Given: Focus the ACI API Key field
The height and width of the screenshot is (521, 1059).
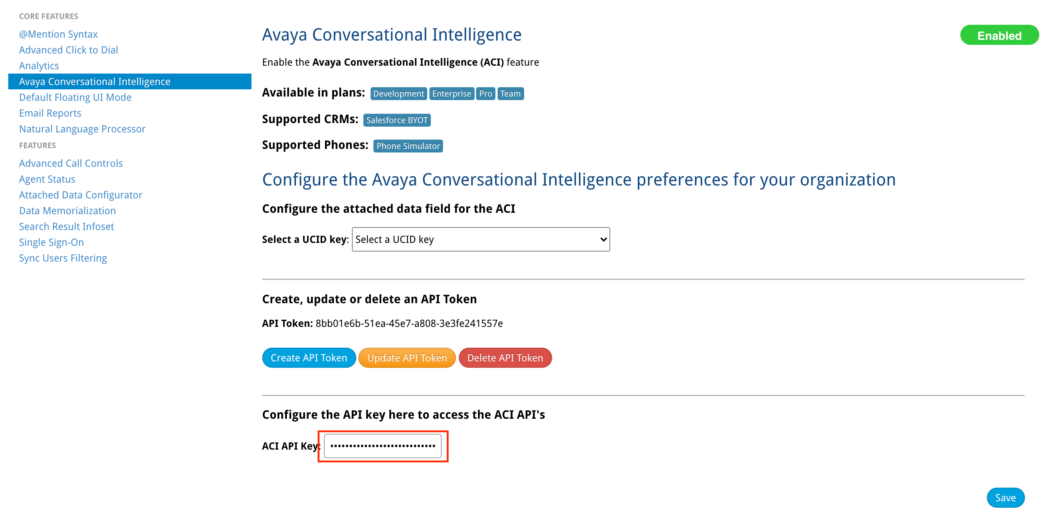Looking at the screenshot, I should (382, 446).
